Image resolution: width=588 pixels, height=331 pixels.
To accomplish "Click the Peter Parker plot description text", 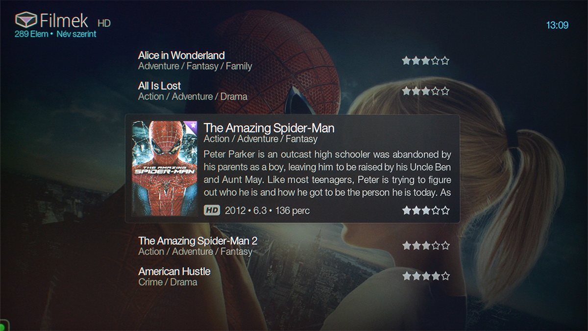I will pos(327,174).
